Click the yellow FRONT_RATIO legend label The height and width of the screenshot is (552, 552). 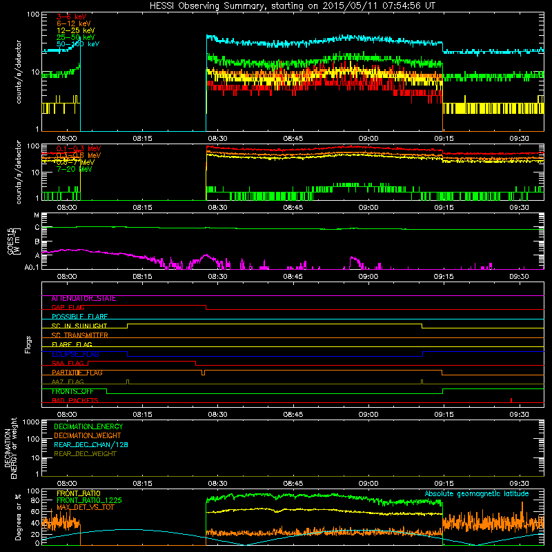click(79, 493)
